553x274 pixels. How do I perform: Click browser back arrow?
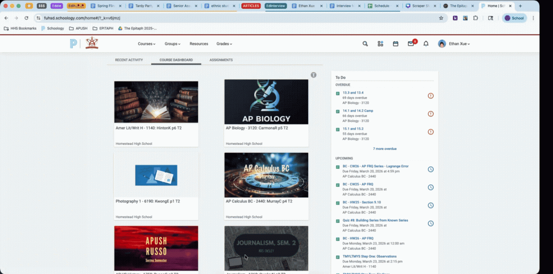[6, 18]
